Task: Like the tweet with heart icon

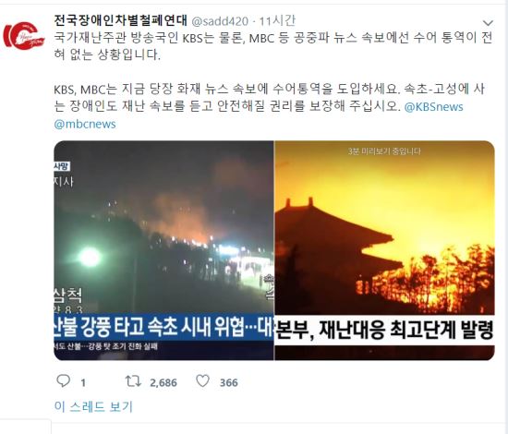Action: pos(203,380)
